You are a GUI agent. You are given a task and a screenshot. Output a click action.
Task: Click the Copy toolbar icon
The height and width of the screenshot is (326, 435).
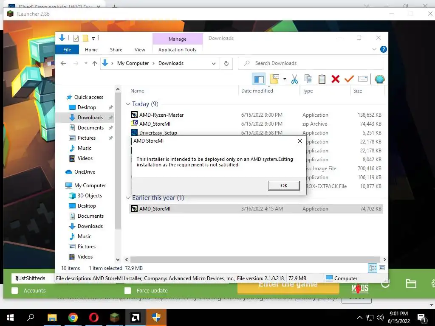[x=308, y=79]
